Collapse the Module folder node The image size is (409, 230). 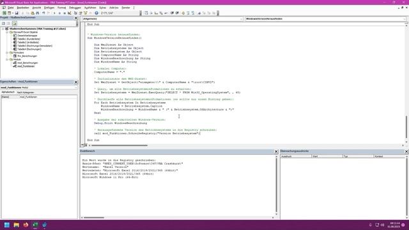click(x=7, y=59)
